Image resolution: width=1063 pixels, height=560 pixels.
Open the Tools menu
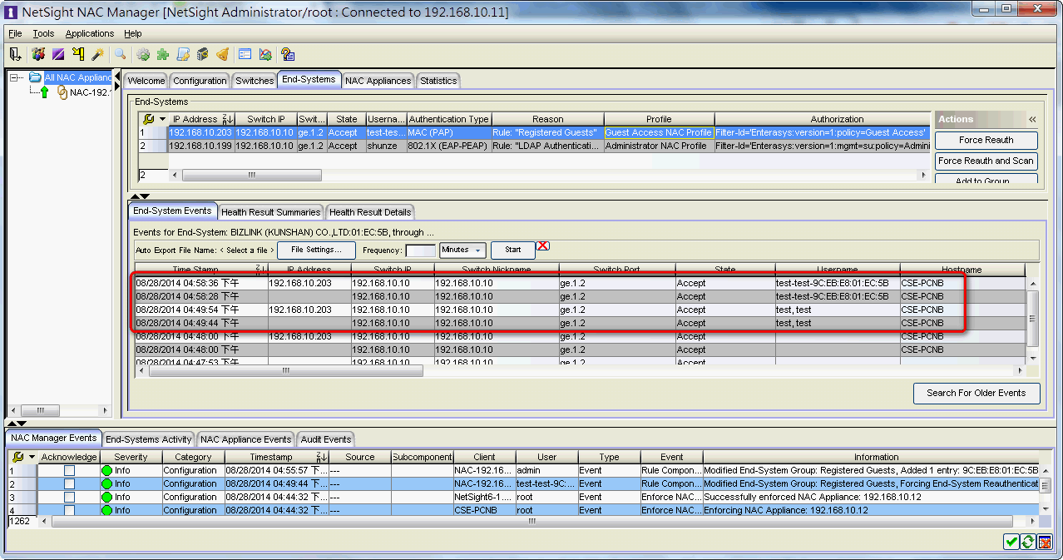pos(43,33)
